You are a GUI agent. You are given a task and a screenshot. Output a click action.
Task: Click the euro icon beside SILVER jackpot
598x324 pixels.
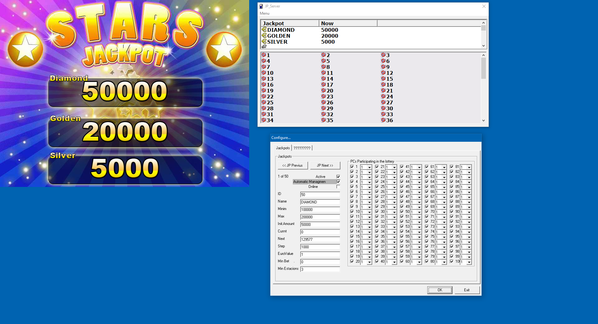pyautogui.click(x=264, y=41)
